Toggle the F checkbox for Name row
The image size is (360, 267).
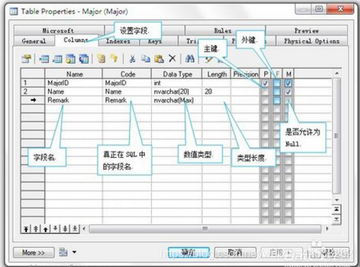277,92
